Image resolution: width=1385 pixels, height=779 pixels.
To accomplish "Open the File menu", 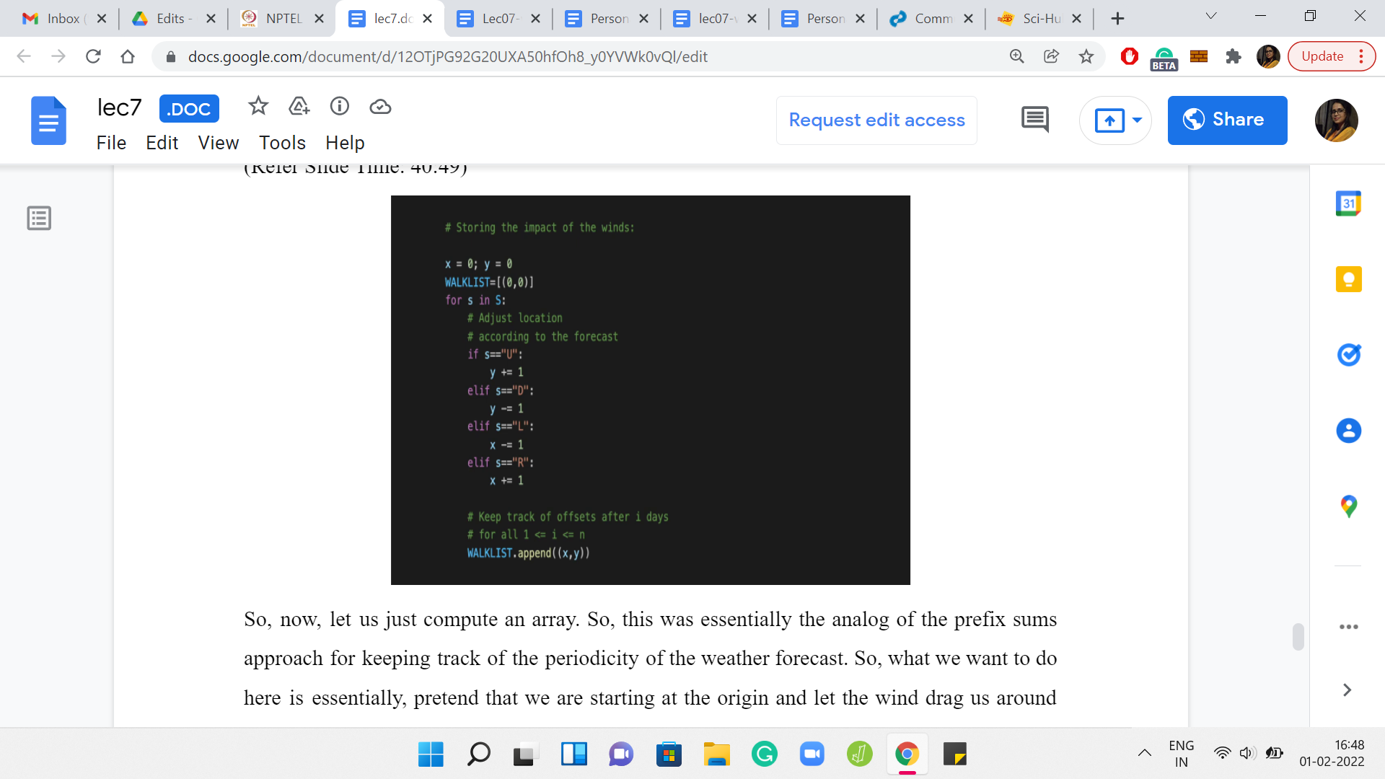I will [x=111, y=143].
